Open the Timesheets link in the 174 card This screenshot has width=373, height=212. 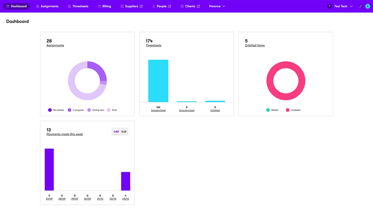pos(154,45)
